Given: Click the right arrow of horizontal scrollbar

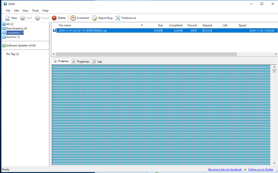Looking at the screenshot, I should click(276, 54).
